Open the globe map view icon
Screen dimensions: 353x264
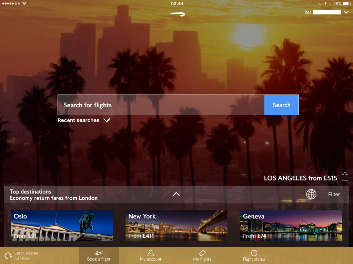[x=311, y=194]
